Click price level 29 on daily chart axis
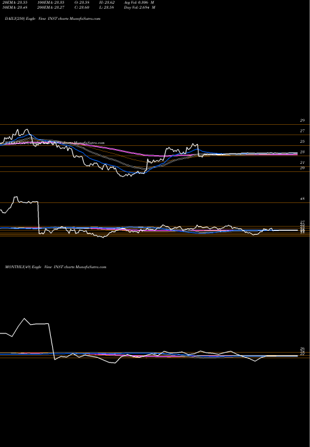 tap(302, 120)
